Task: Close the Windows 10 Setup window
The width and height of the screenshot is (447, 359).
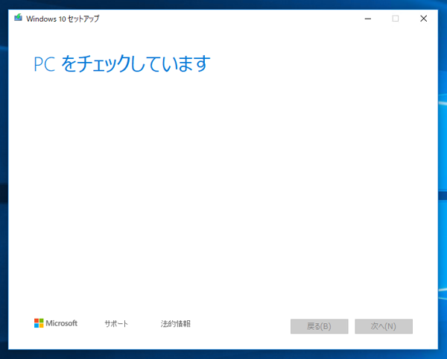Action: pyautogui.click(x=424, y=19)
